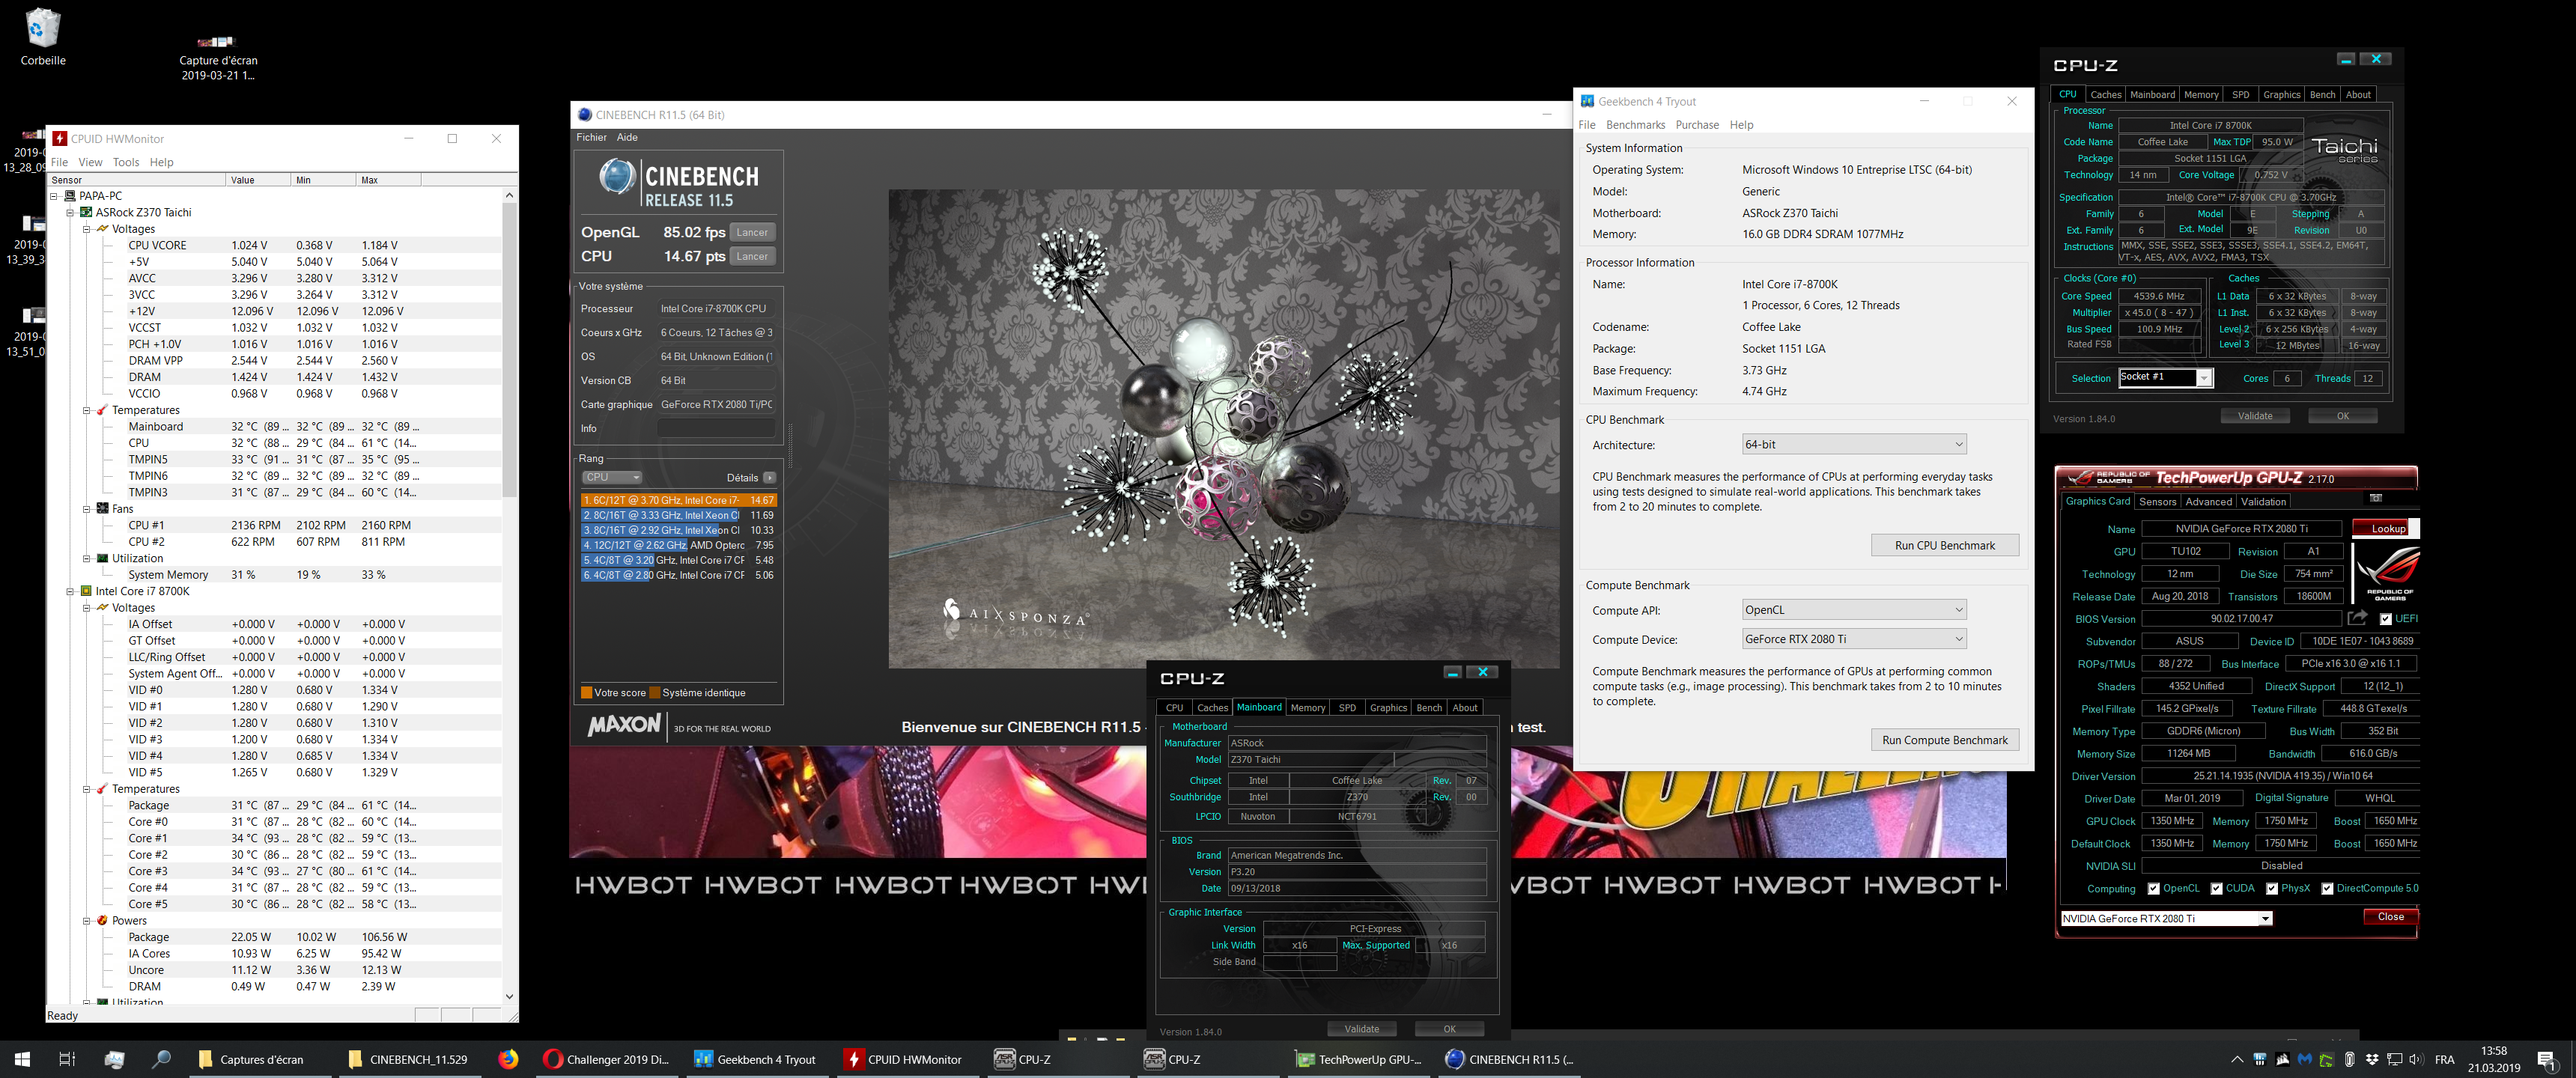Open the Architecture 64-bit dropdown in Geekbench
The image size is (2576, 1078).
point(1854,444)
